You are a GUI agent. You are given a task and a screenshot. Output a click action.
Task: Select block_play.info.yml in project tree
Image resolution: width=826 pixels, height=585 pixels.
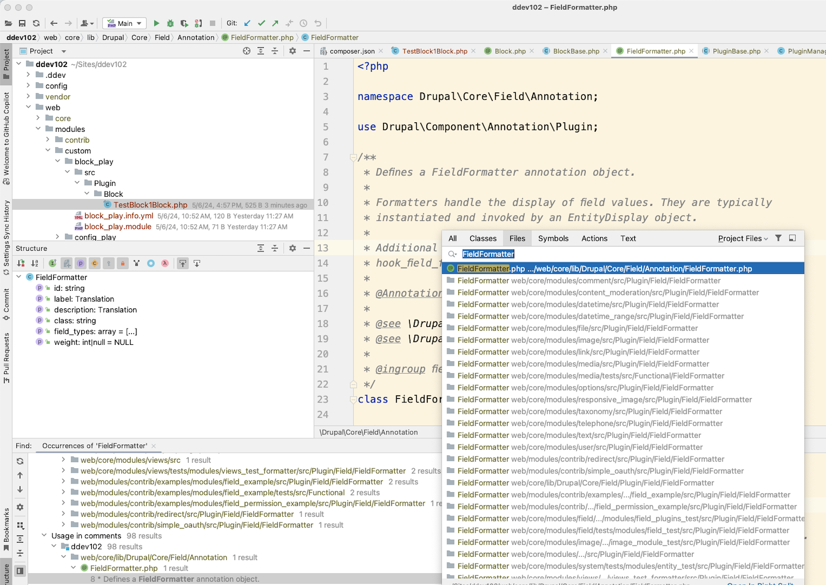[119, 216]
